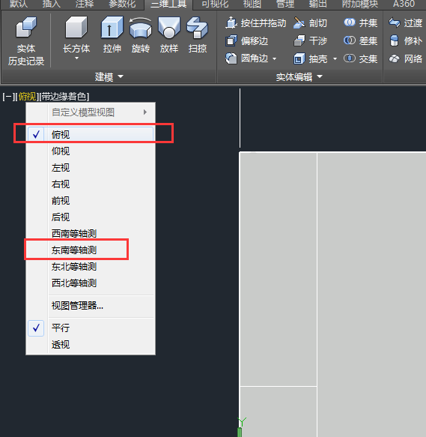Screen dimensions: 426x437
Task: Select the Extrude (拉伸) tool
Action: pos(112,34)
